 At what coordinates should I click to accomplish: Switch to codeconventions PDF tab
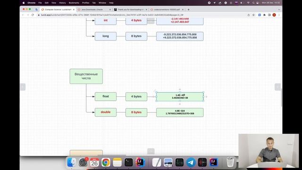point(167,9)
